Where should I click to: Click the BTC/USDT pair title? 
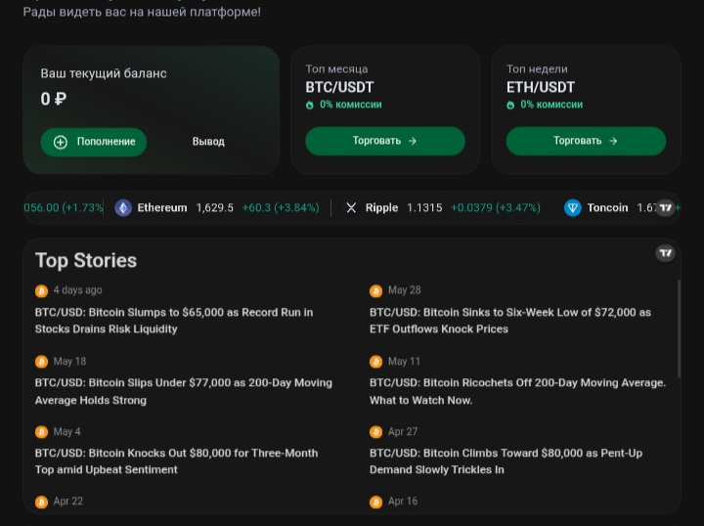[x=339, y=87]
